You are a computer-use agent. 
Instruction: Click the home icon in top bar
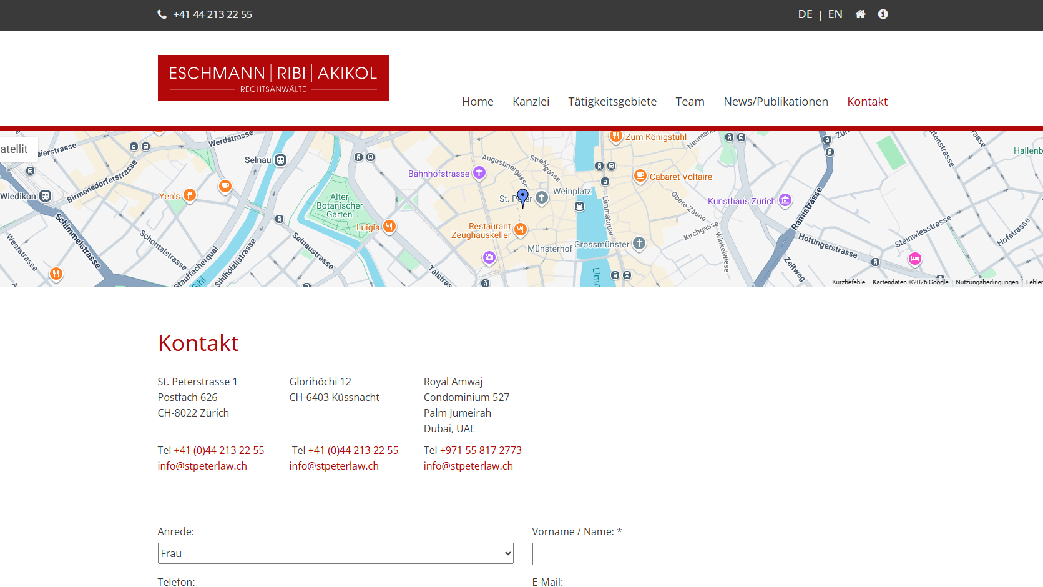[860, 14]
